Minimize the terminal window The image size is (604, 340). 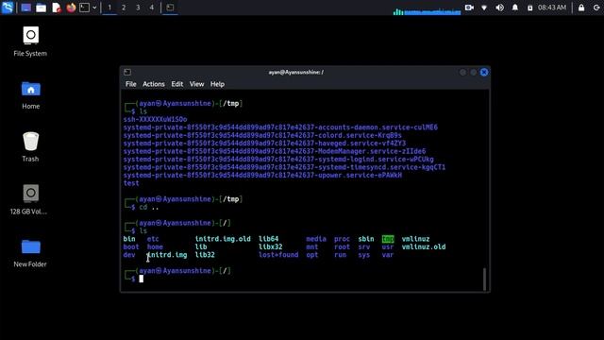pyautogui.click(x=462, y=72)
